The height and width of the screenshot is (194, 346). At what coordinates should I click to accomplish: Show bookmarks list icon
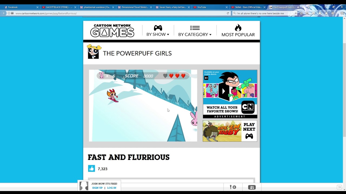[307, 13]
